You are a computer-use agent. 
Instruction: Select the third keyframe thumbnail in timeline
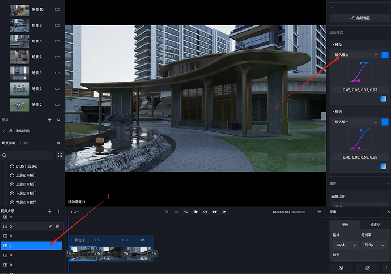(x=139, y=254)
